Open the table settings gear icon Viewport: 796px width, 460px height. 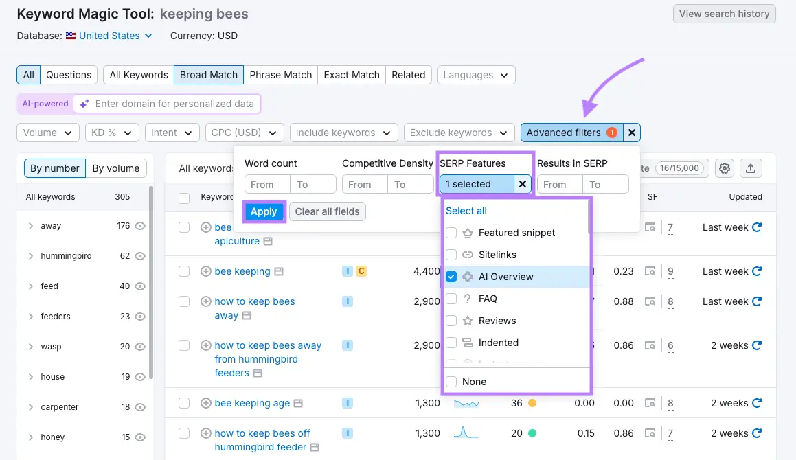click(726, 168)
